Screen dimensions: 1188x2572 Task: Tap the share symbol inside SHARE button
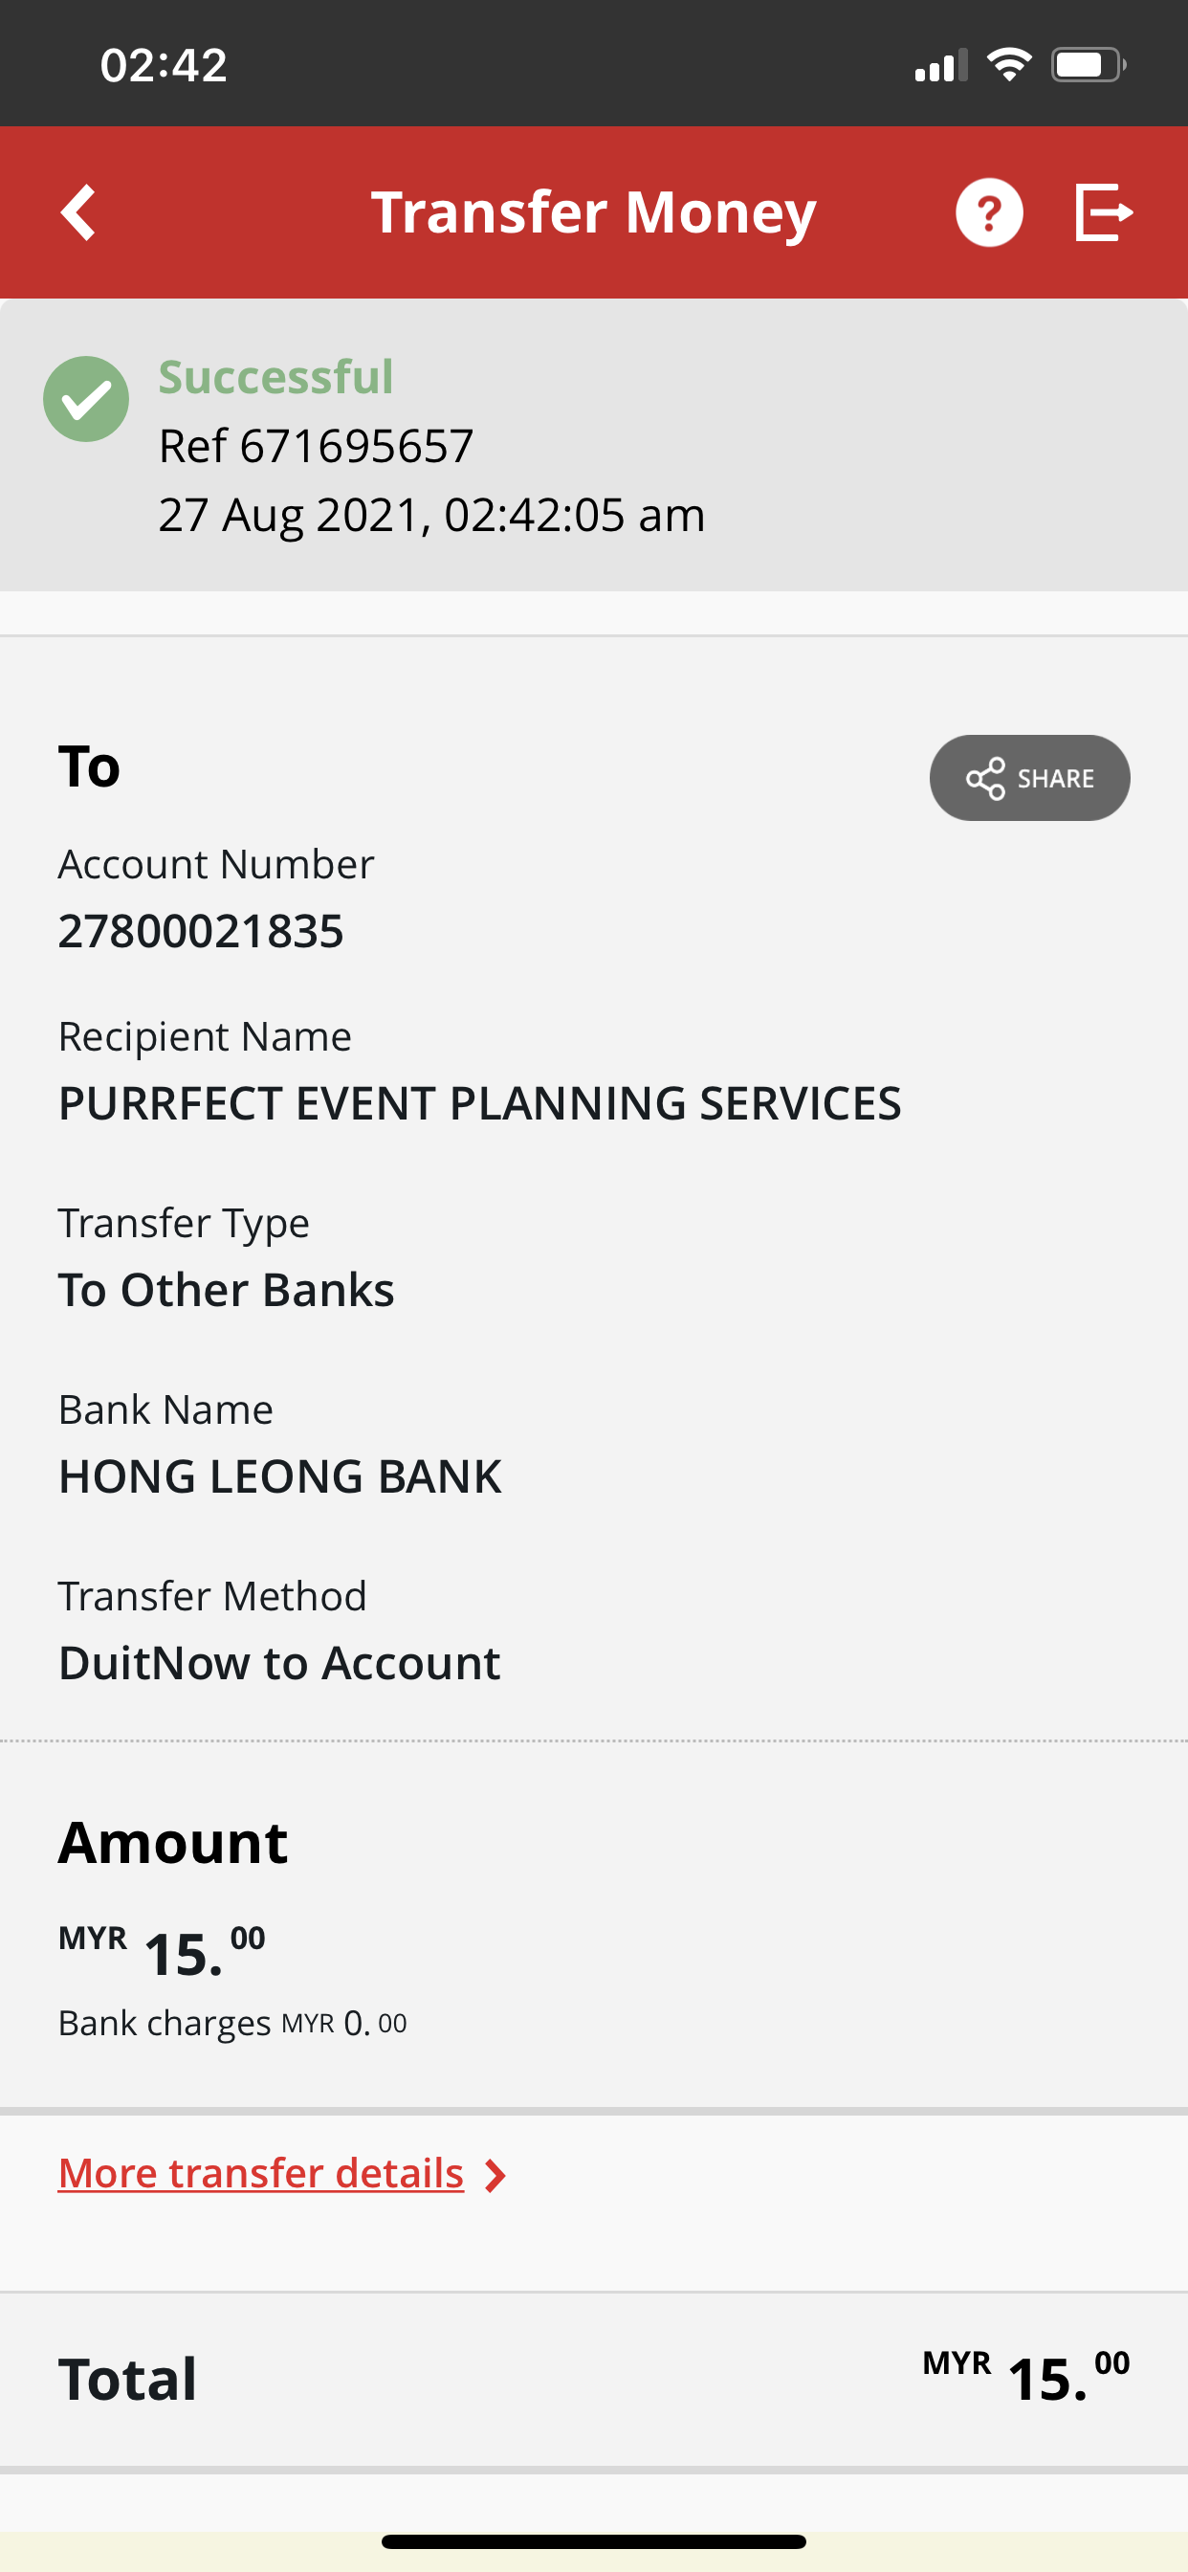pos(984,779)
